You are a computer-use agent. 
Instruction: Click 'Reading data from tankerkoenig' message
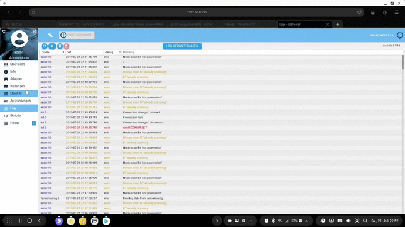pos(143,198)
